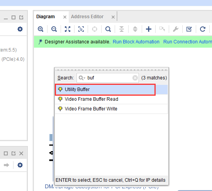Image resolution: width=212 pixels, height=191 pixels.
Task: Click Run Block Automation link
Action: pos(136,42)
